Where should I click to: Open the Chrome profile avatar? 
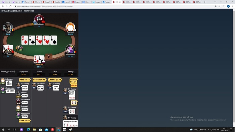point(228,6)
